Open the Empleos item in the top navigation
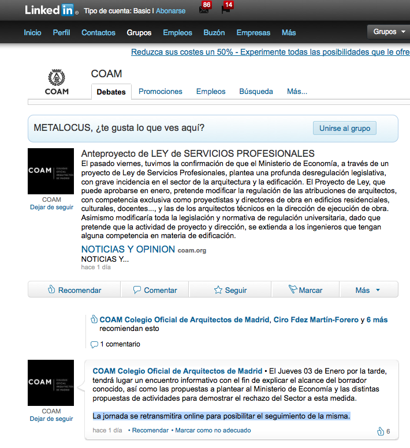Screen dimensions: 410x448 point(177,32)
